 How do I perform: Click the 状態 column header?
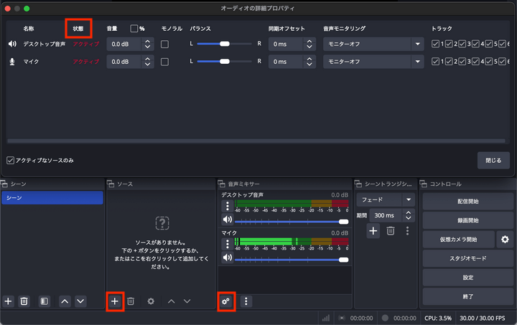pos(78,29)
